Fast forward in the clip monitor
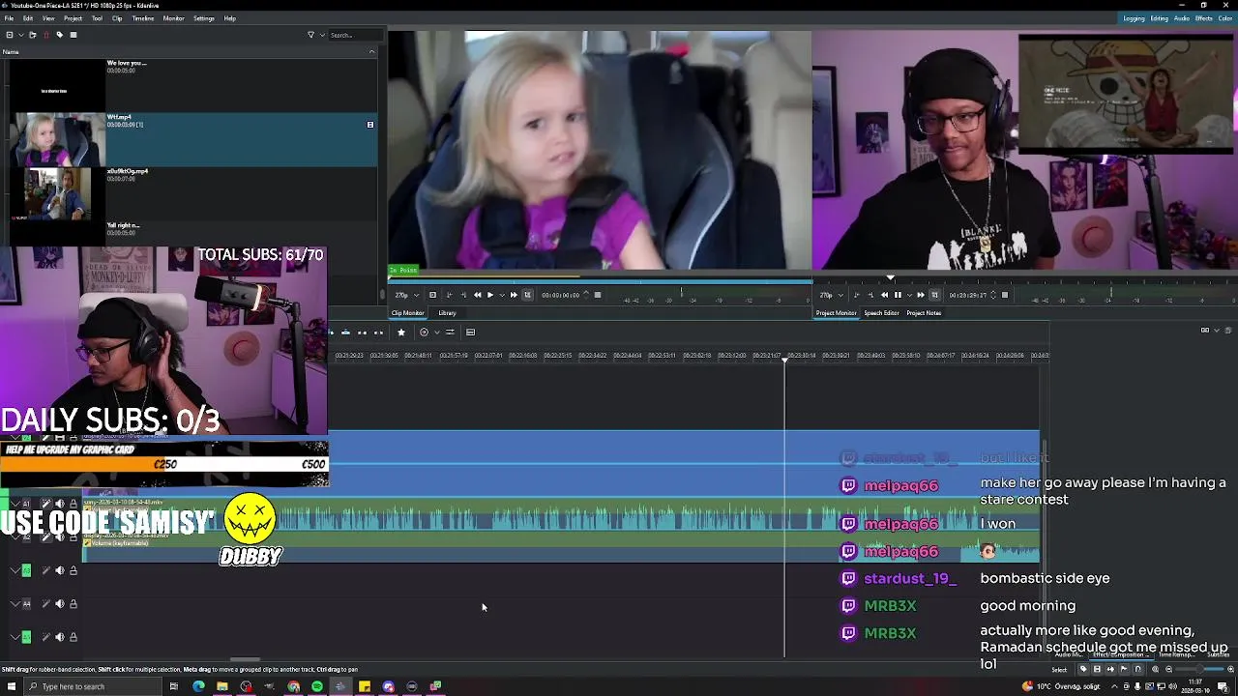Screen dimensions: 1238x696 click(514, 295)
